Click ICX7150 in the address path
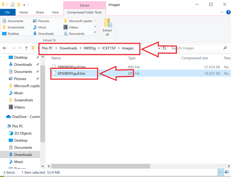The image size is (231, 177). (x=109, y=48)
